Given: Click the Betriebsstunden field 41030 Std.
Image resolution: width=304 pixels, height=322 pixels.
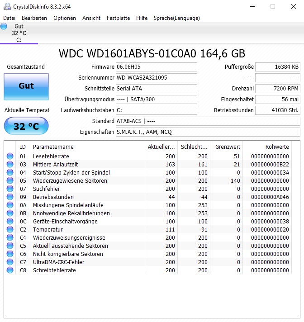Looking at the screenshot, I should pyautogui.click(x=278, y=110).
